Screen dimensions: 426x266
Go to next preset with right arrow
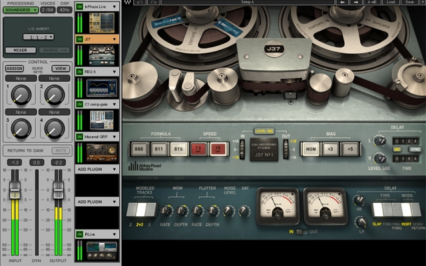356,2
